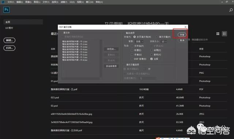Open the 帮助(H) menu
Image resolution: width=234 pixels, height=139 pixels.
tap(99, 2)
